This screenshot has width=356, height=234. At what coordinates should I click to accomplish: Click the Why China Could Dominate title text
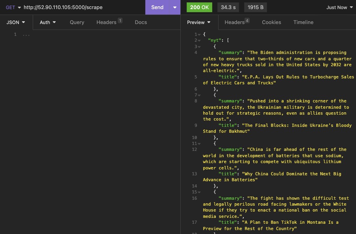point(272,177)
